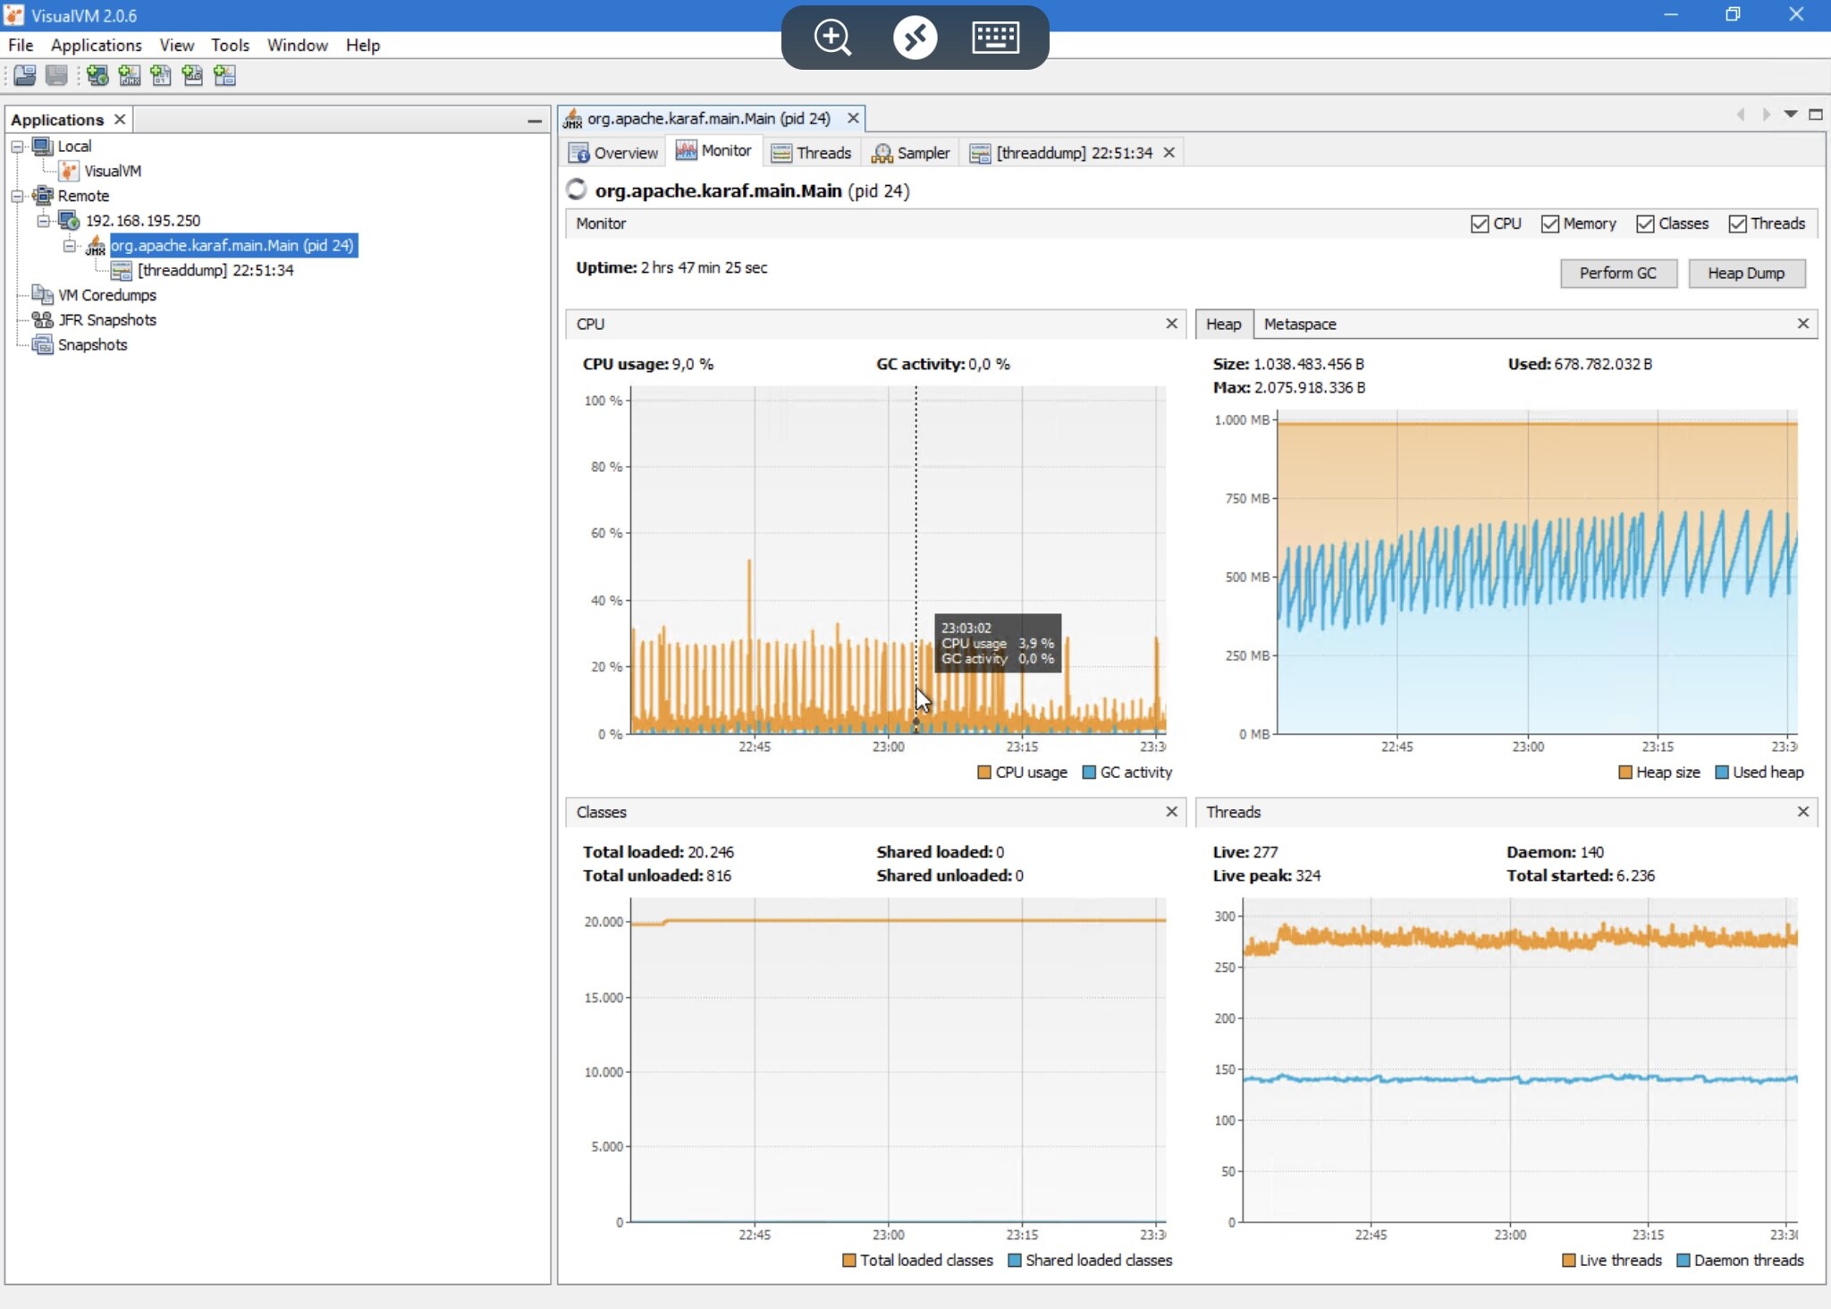Click the Heap Dump button
The image size is (1831, 1309).
coord(1745,274)
